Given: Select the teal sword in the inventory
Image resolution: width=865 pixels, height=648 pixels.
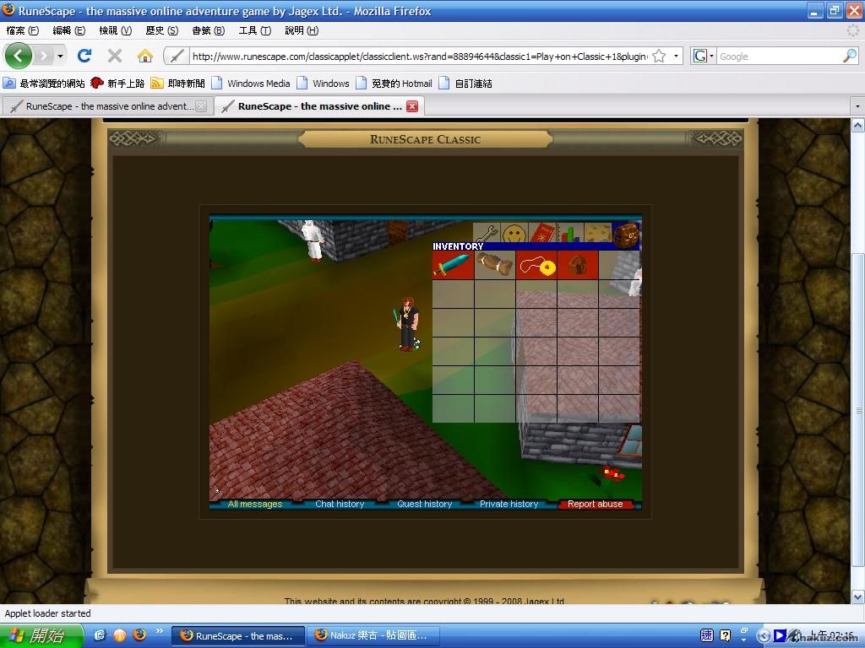Looking at the screenshot, I should click(453, 266).
